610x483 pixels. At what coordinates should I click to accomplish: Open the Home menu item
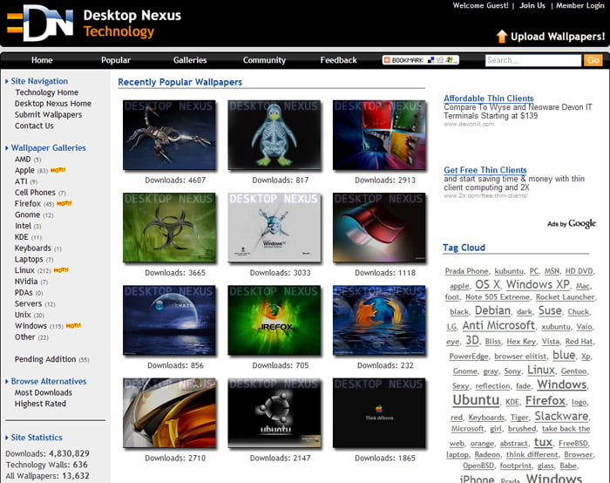coord(42,60)
